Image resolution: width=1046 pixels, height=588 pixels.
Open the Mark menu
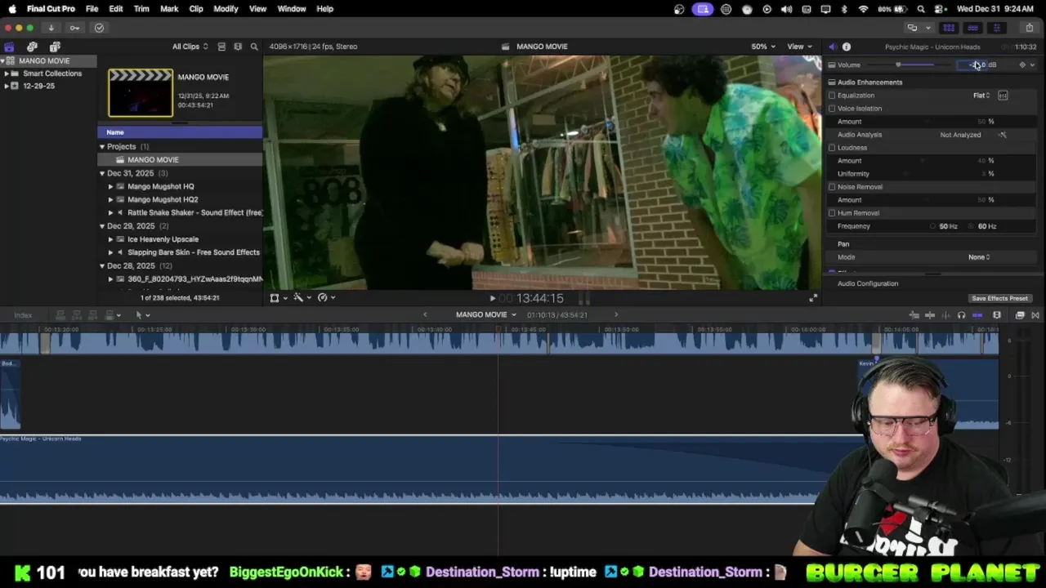(169, 9)
